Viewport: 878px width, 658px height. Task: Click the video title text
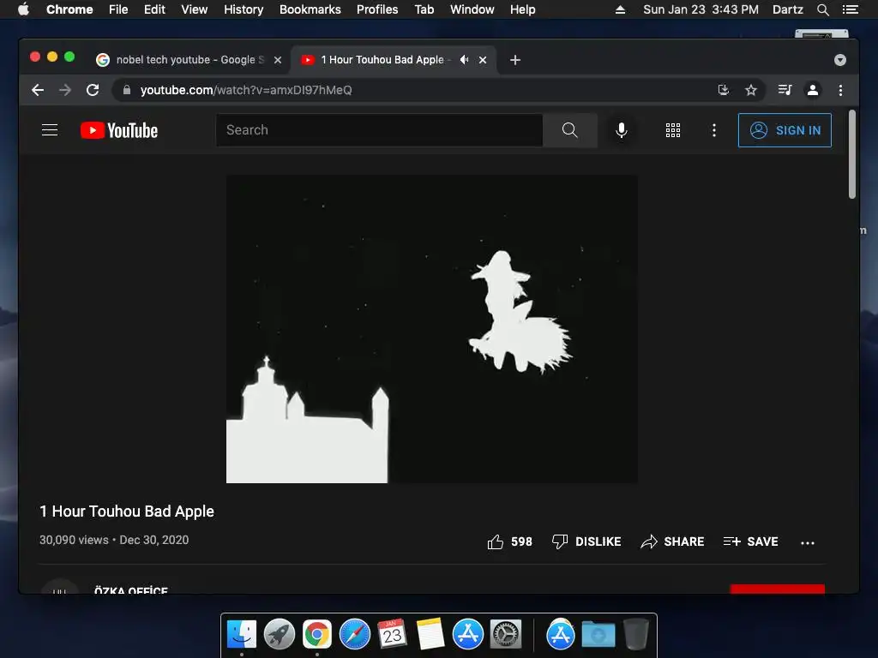click(127, 511)
